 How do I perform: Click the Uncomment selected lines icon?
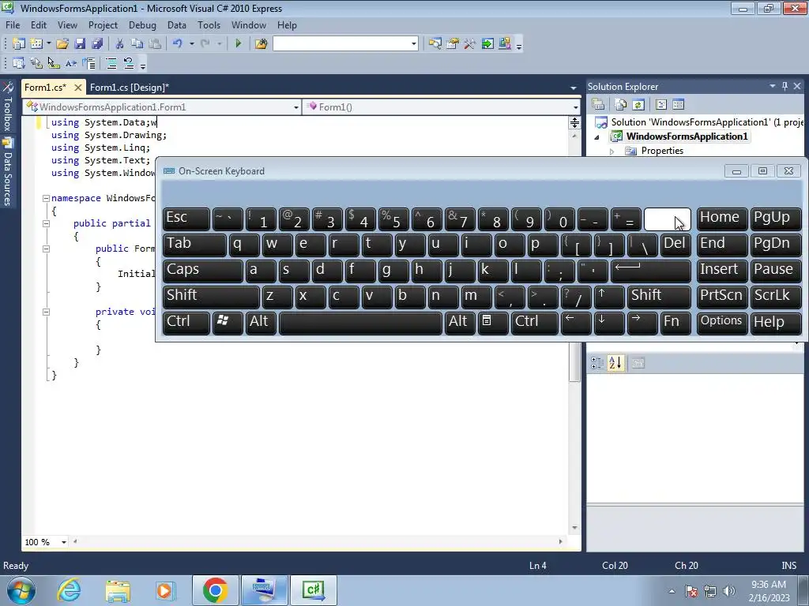(129, 63)
